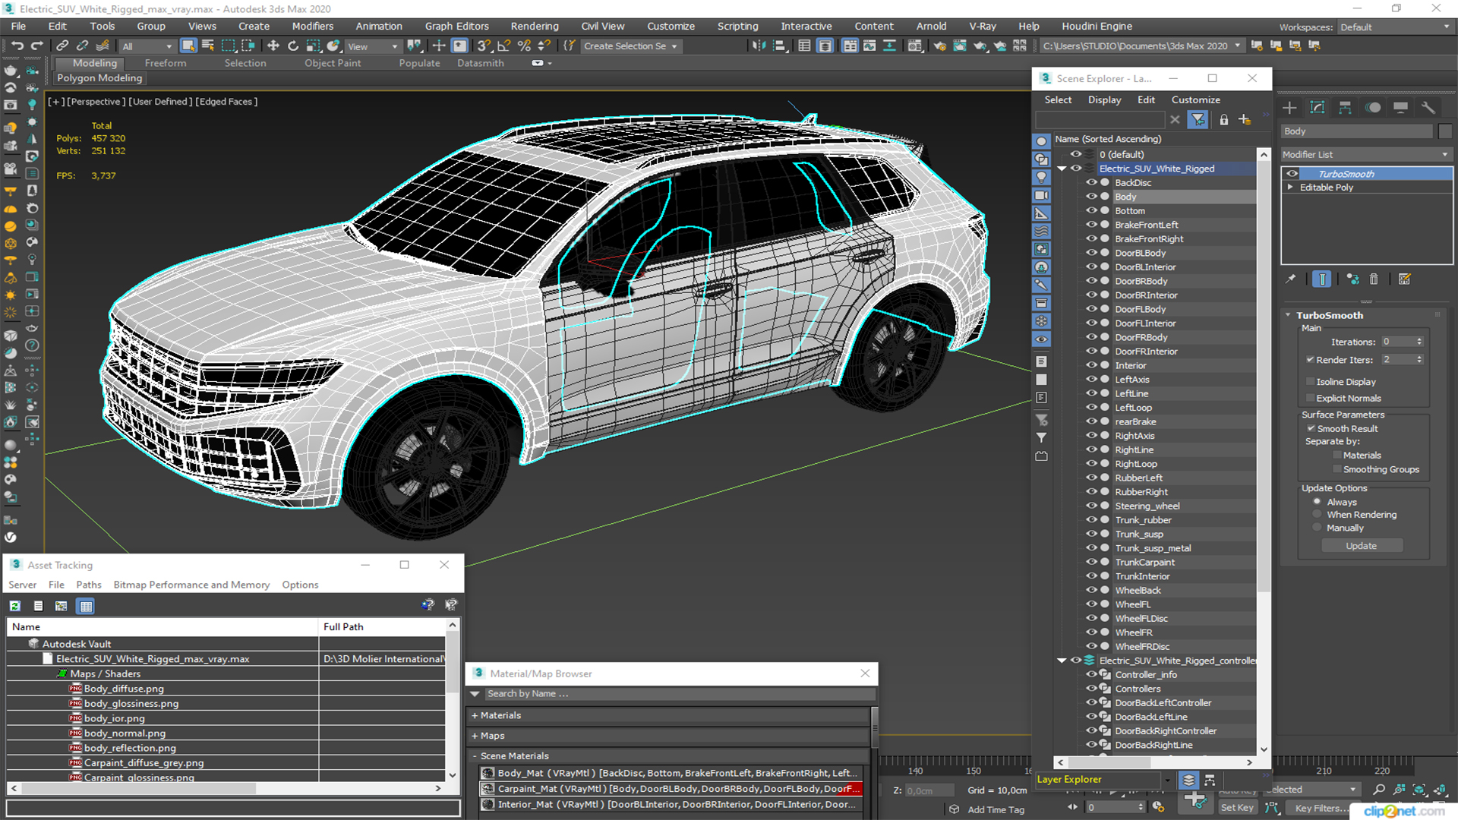Open Create Selection Set dropdown
Screen dimensions: 1458x820
pyautogui.click(x=630, y=46)
